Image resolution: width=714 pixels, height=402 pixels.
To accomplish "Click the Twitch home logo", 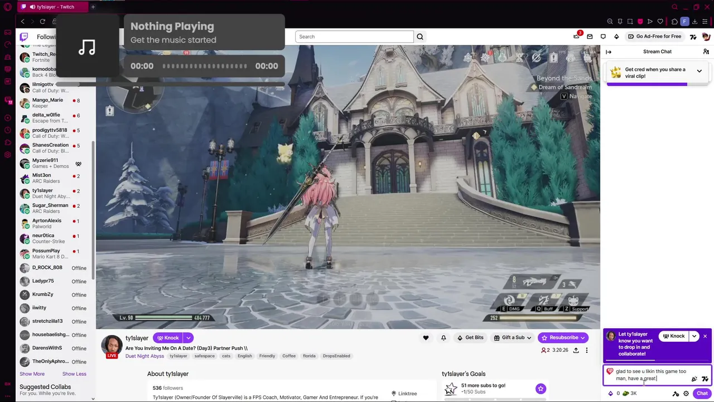I will click(24, 37).
